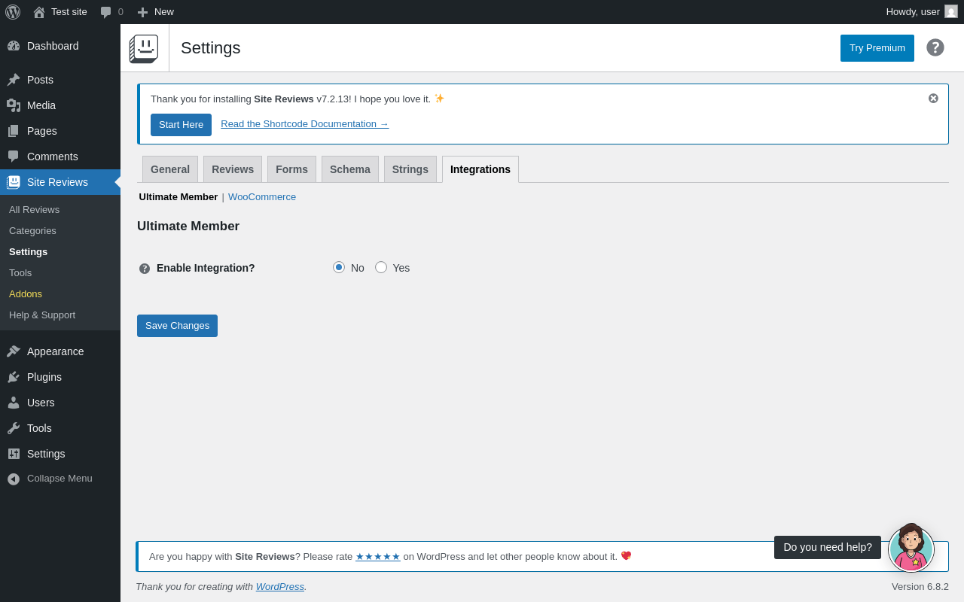Click the Appearance paintbrush icon
Image resolution: width=964 pixels, height=602 pixels.
[x=14, y=351]
